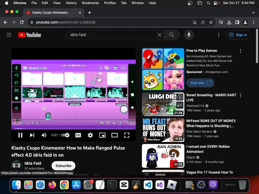
Task: Reload the page
Action: click(x=22, y=22)
